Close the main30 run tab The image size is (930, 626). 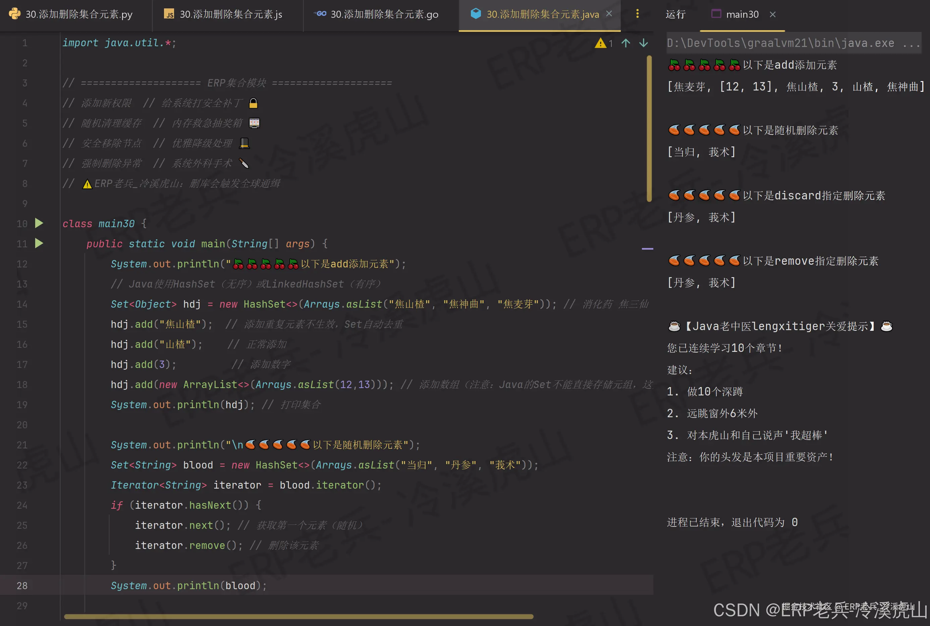tap(773, 14)
